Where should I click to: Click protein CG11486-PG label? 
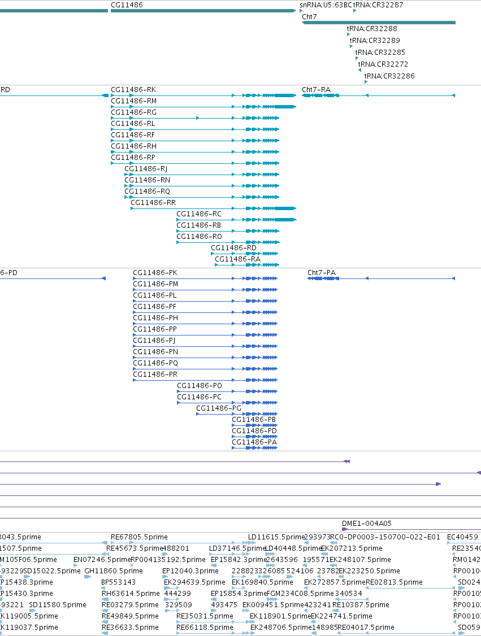(x=219, y=408)
